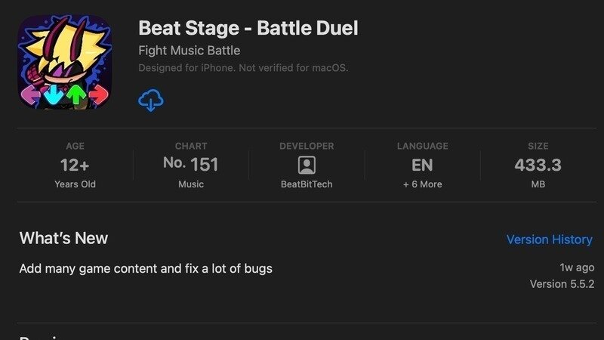
Task: Open the BeatBitTech developer name
Action: tap(307, 184)
